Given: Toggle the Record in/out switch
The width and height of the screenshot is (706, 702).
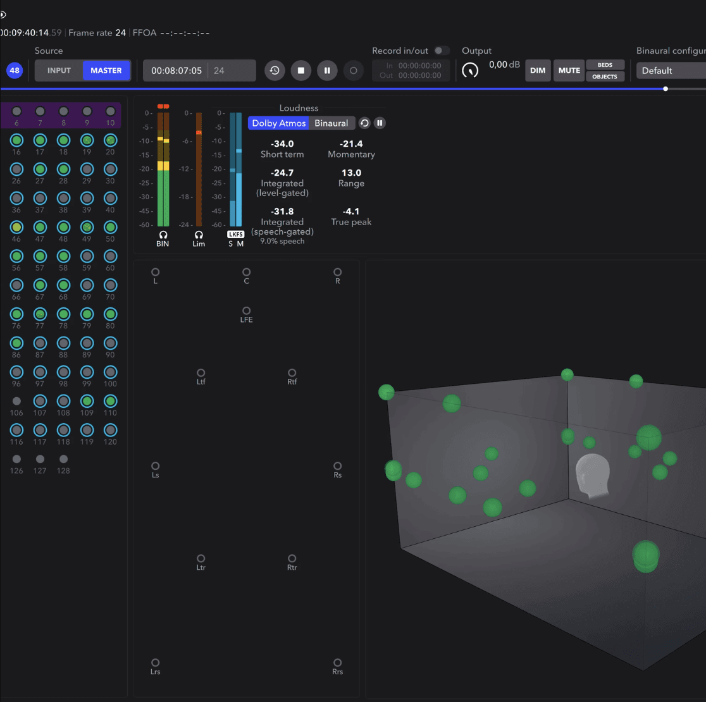Looking at the screenshot, I should (x=442, y=51).
